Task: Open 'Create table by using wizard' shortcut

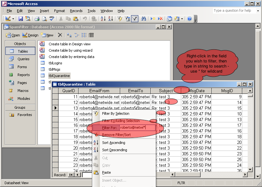Action: [70, 50]
